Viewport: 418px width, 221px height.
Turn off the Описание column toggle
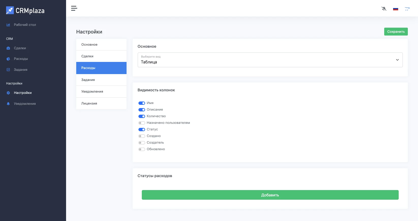[142, 110]
